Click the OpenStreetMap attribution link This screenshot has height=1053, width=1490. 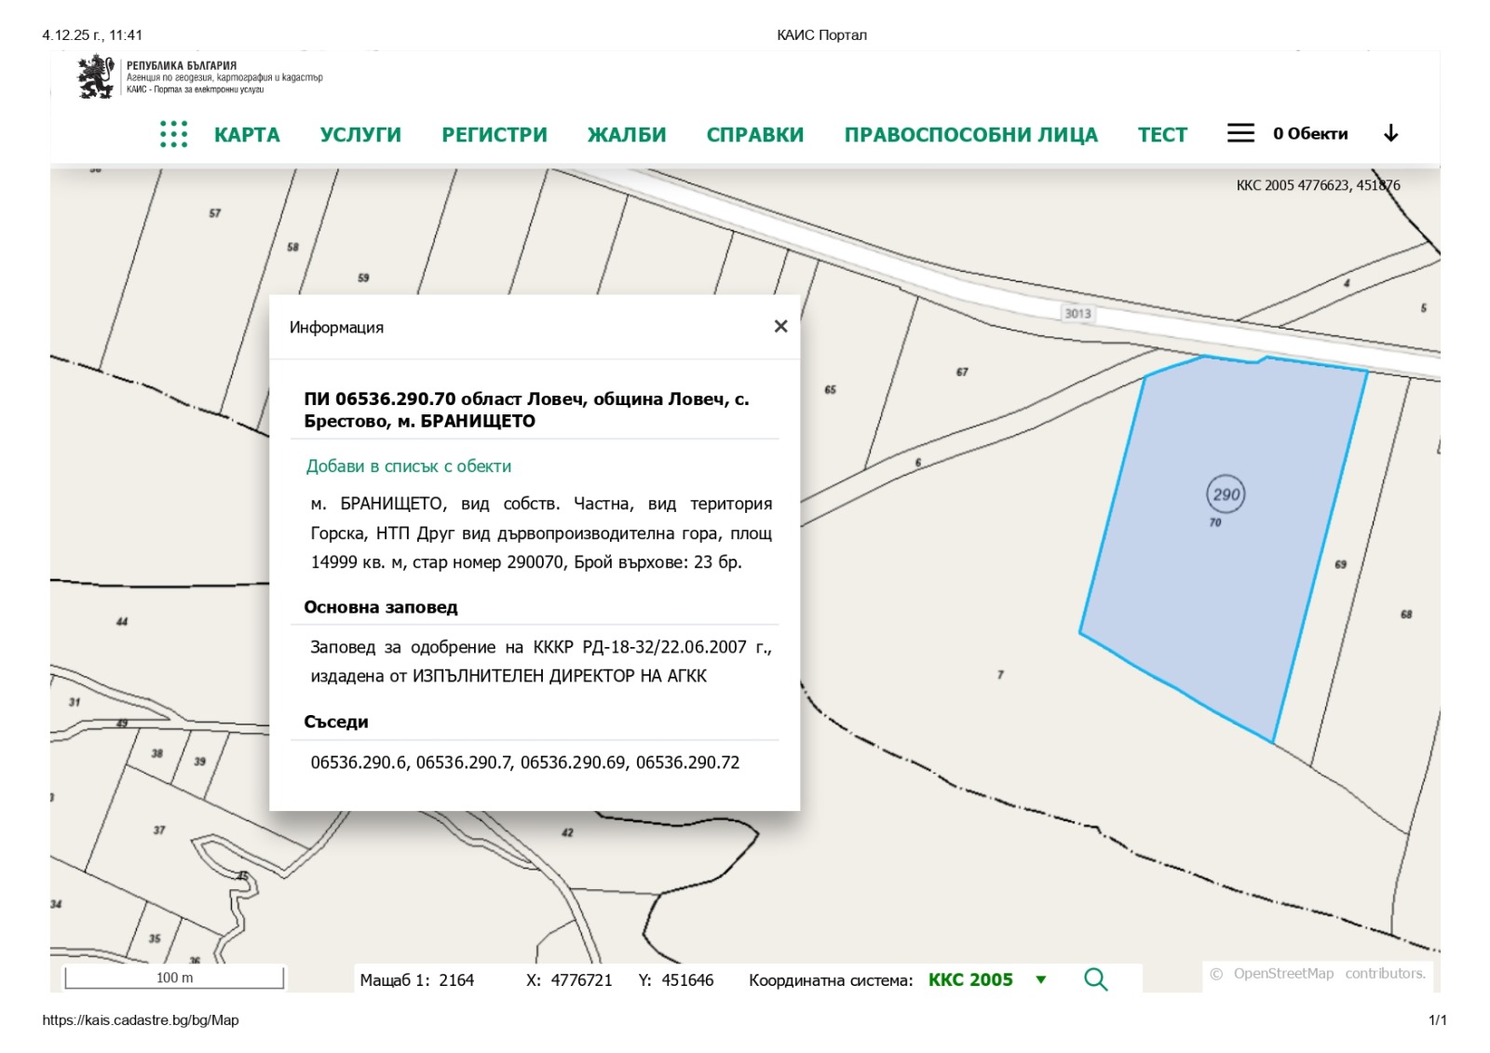point(1283,973)
